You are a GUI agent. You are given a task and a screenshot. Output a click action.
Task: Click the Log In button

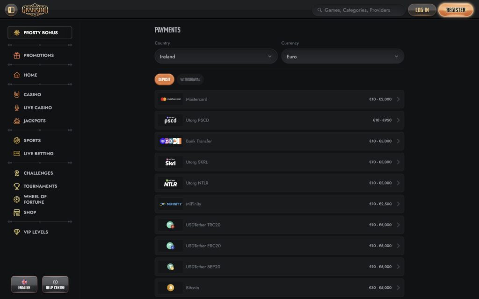(x=422, y=9)
